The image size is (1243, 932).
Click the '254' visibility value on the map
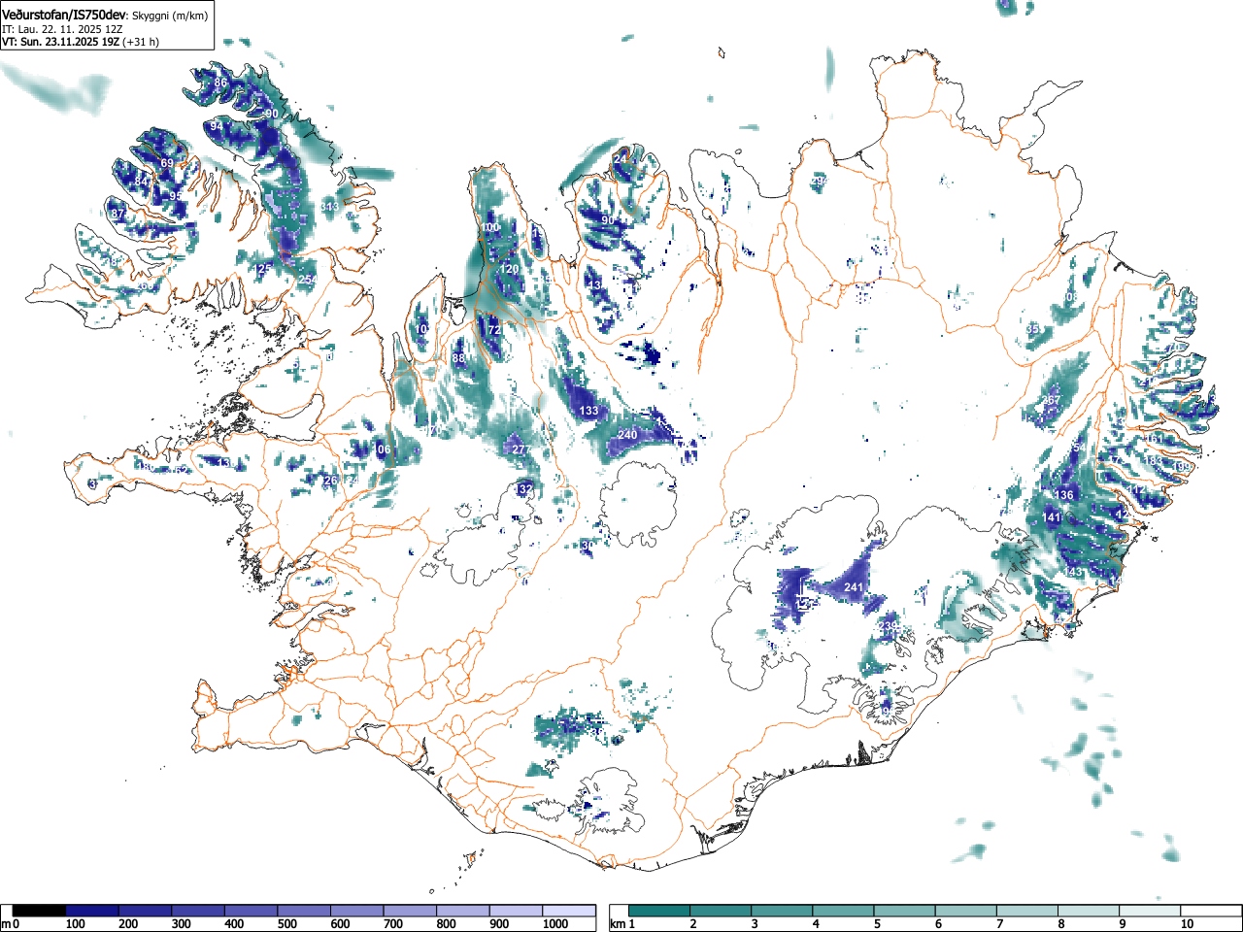tap(308, 280)
